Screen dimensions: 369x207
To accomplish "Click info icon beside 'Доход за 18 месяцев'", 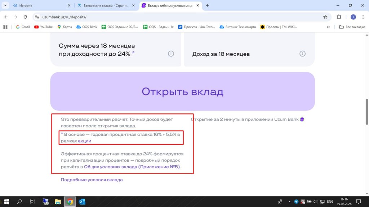I will pos(303,54).
